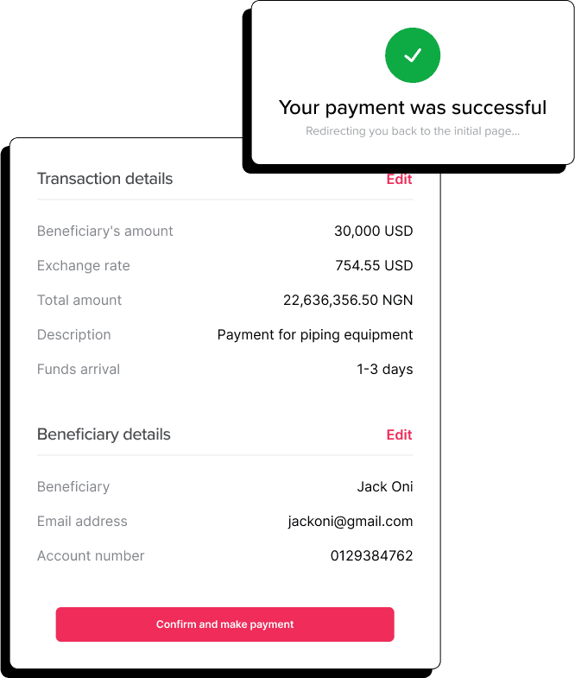This screenshot has height=678, width=575.
Task: Select the 30,000 USD beneficiary amount value
Action: click(x=373, y=231)
